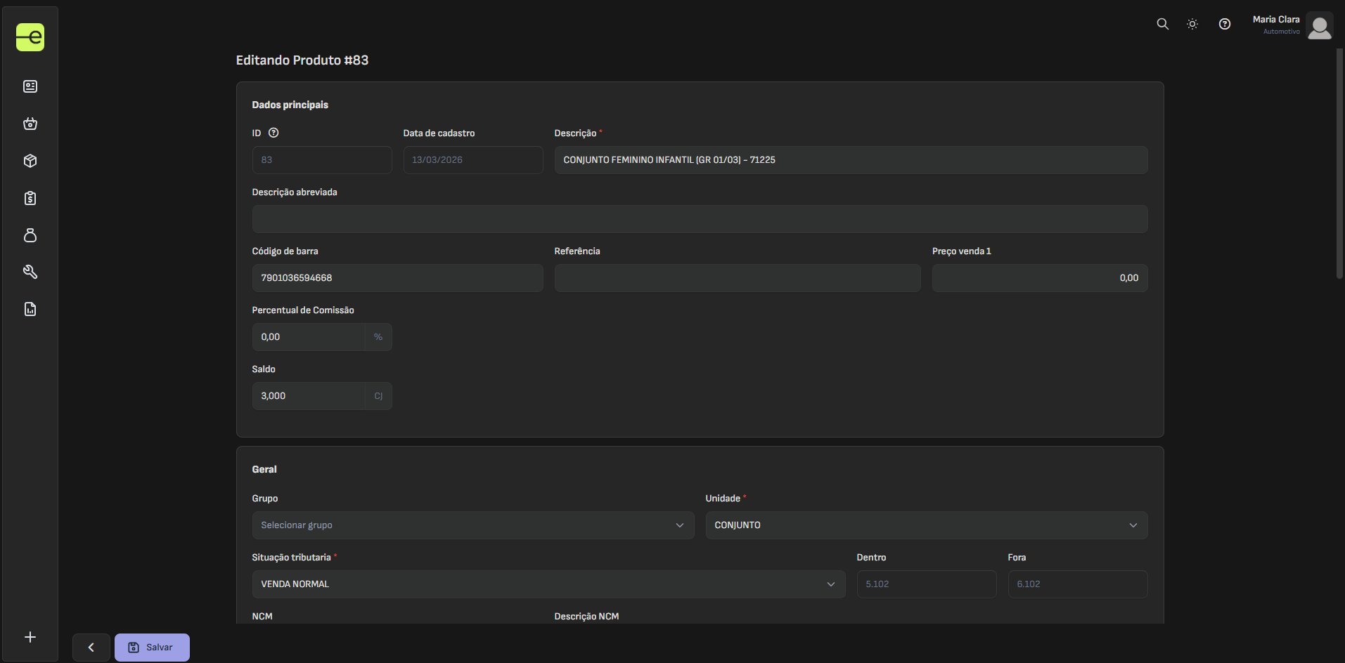Expand the Grupo dropdown

(x=472, y=525)
